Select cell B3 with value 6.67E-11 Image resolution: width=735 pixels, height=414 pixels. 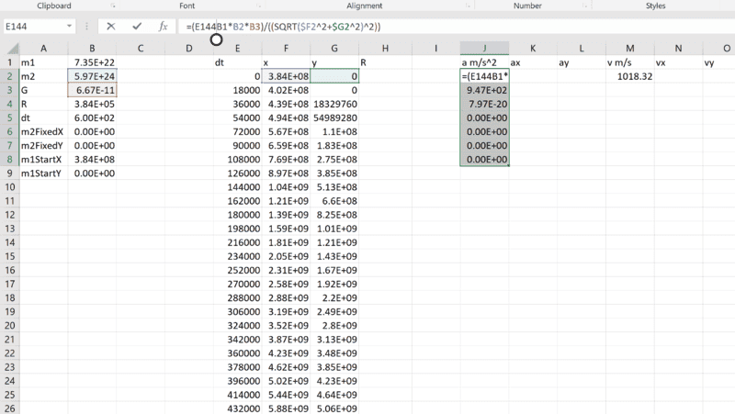[x=92, y=93]
